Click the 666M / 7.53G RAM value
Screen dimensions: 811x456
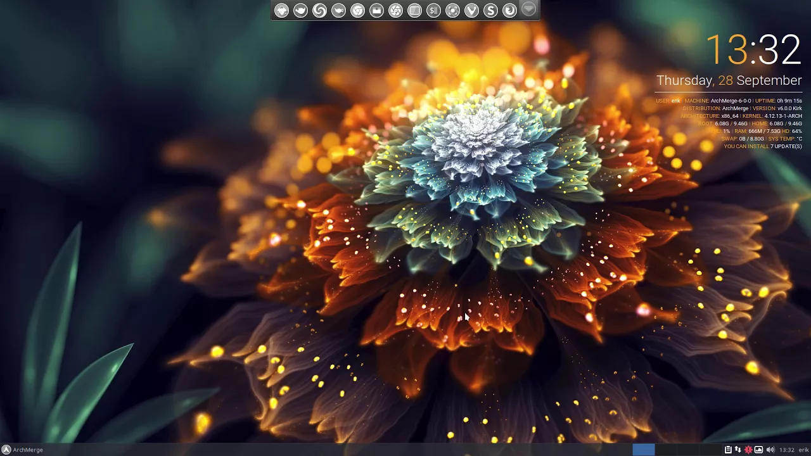pyautogui.click(x=765, y=131)
